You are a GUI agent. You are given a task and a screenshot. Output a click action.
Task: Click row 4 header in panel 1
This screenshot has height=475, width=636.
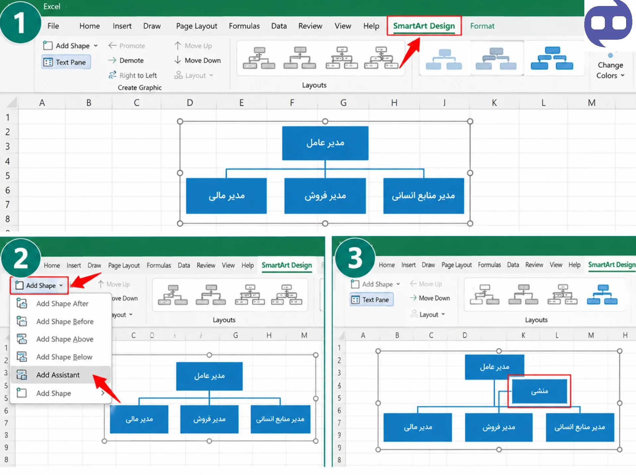point(8,161)
